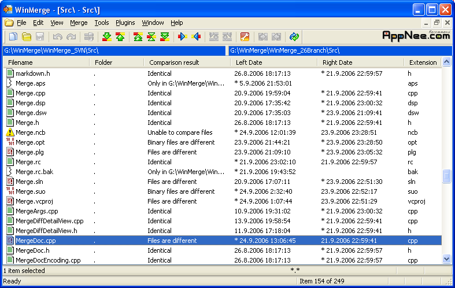Go to the previous difference (green up arrow)
The height and width of the screenshot is (288, 455).
pyautogui.click(x=120, y=36)
